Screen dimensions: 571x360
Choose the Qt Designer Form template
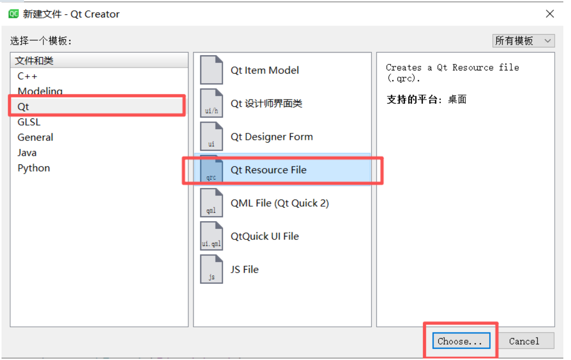(x=282, y=136)
